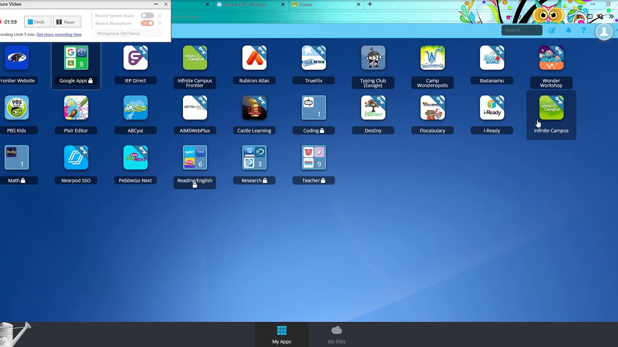The width and height of the screenshot is (618, 347).
Task: Launch Castle Learning app
Action: pos(254,107)
